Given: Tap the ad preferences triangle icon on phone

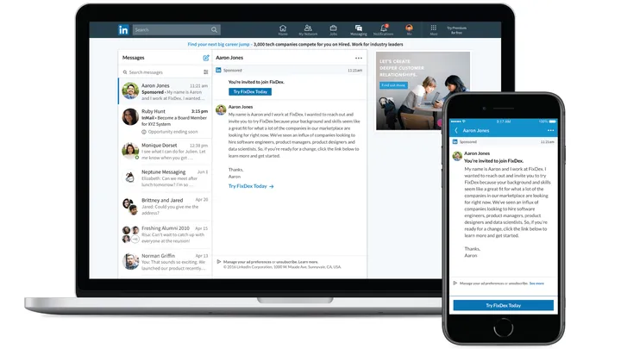Looking at the screenshot, I should click(455, 283).
